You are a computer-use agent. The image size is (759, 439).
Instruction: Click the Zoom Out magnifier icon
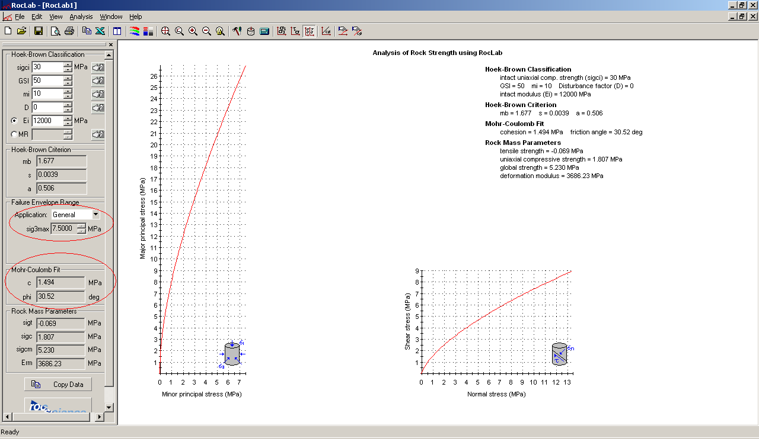(x=206, y=31)
